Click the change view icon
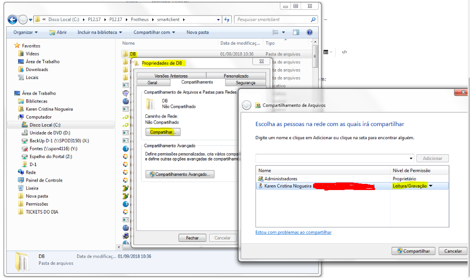Screen dimensions: 470x278 (275, 32)
